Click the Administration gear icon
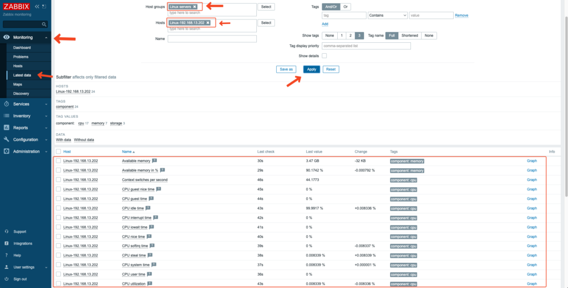Image resolution: width=568 pixels, height=288 pixels. (x=6, y=151)
